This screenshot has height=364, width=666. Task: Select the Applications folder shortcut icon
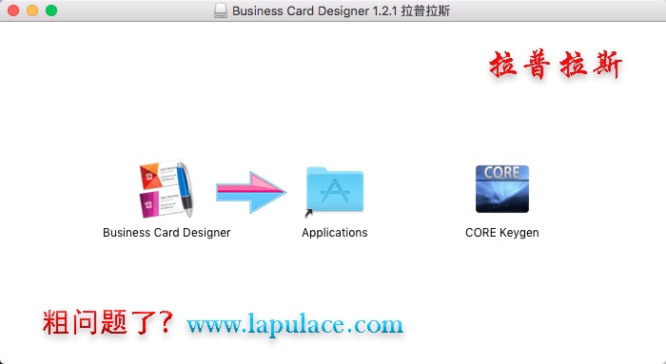[x=335, y=190]
